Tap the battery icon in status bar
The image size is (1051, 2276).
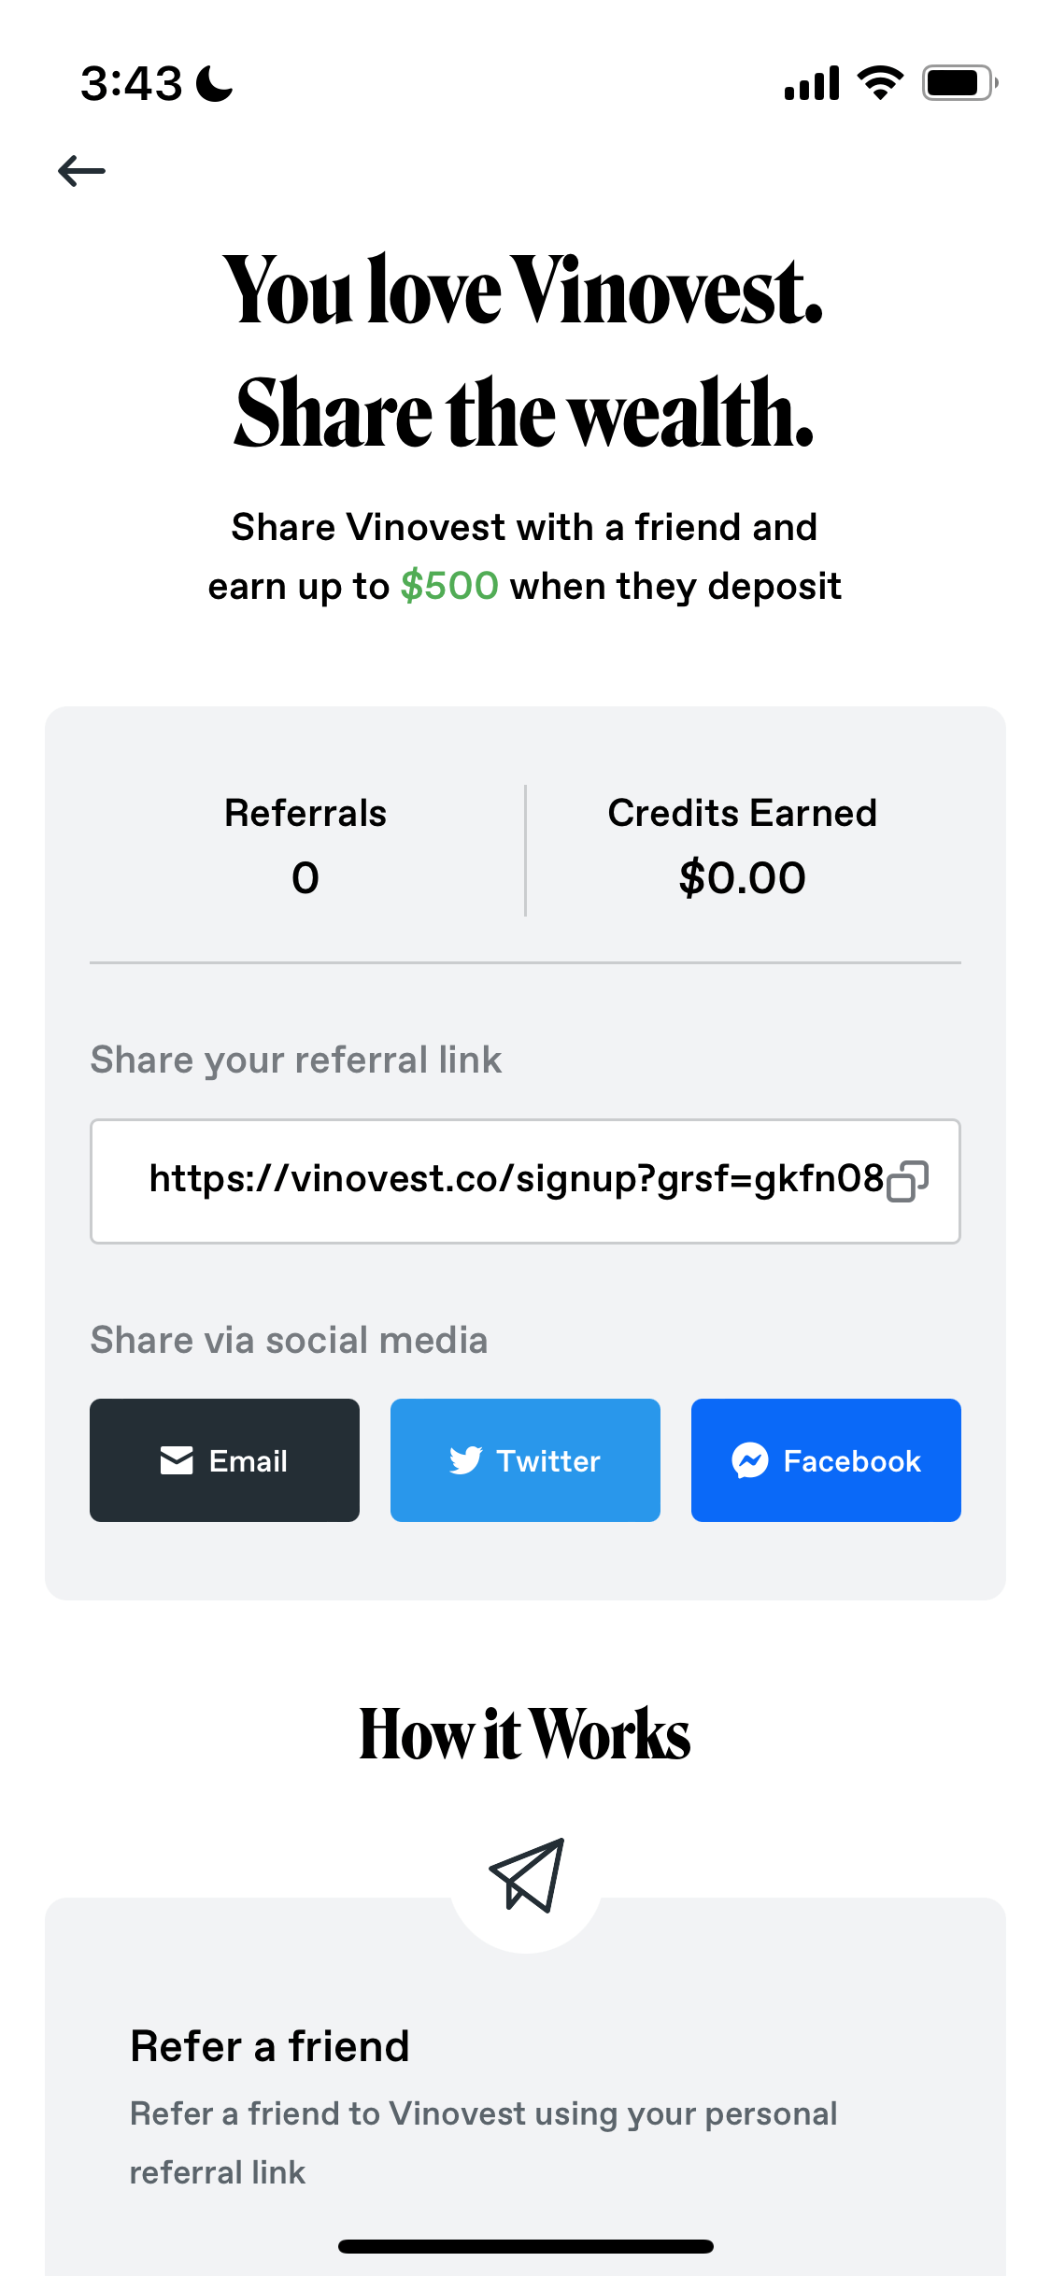point(959,83)
